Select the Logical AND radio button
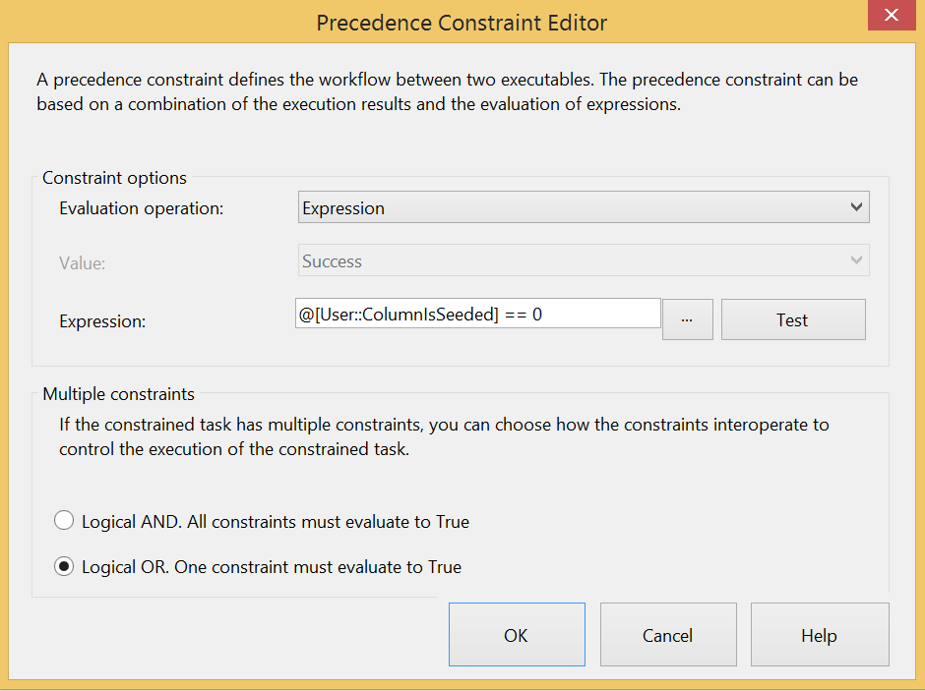The image size is (925, 691). coord(64,521)
